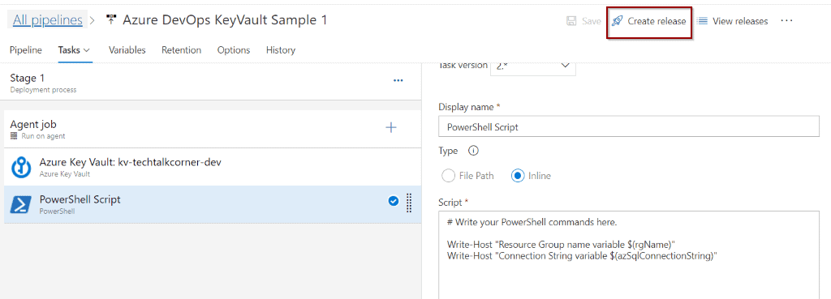Click the Azure Key Vault task icon
Image resolution: width=831 pixels, height=299 pixels.
pyautogui.click(x=22, y=167)
